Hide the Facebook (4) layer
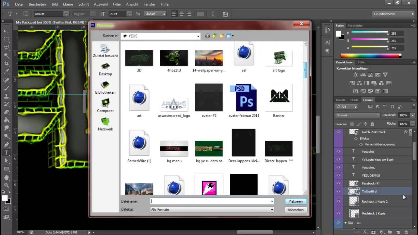This screenshot has width=418, height=235. tap(338, 183)
